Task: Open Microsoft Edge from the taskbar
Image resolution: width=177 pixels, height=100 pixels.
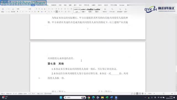Action: tap(93, 97)
